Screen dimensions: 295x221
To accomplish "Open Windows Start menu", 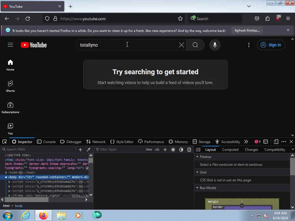I will pos(8,215).
